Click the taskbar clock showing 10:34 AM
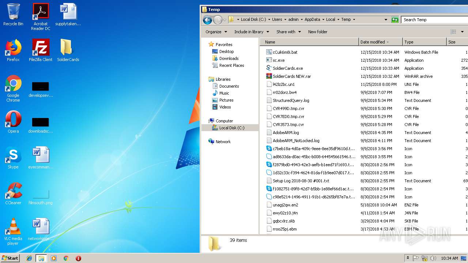 coord(449,258)
